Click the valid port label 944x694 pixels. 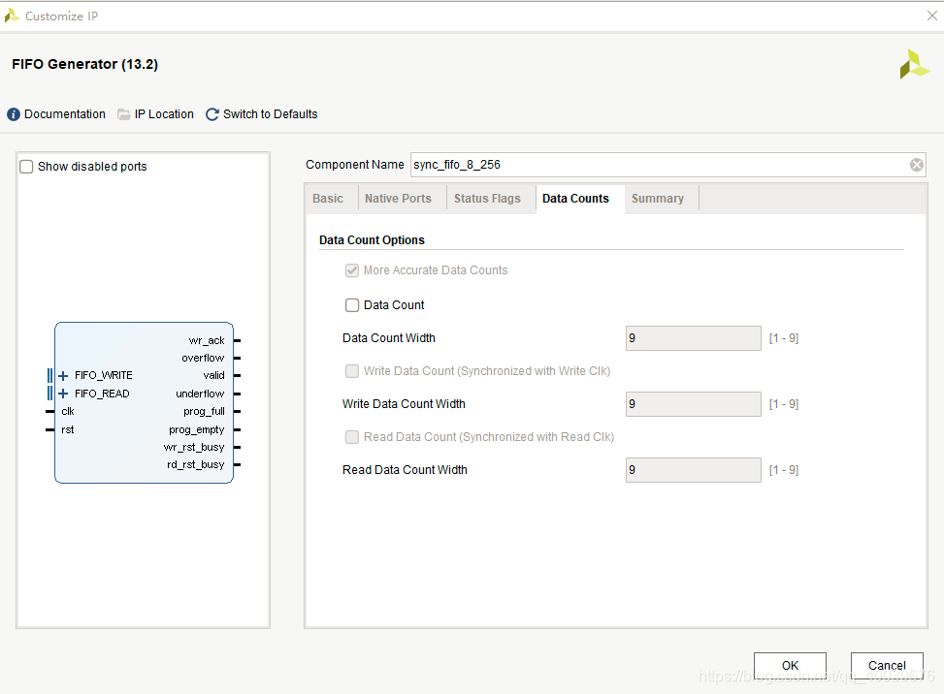pyautogui.click(x=213, y=376)
